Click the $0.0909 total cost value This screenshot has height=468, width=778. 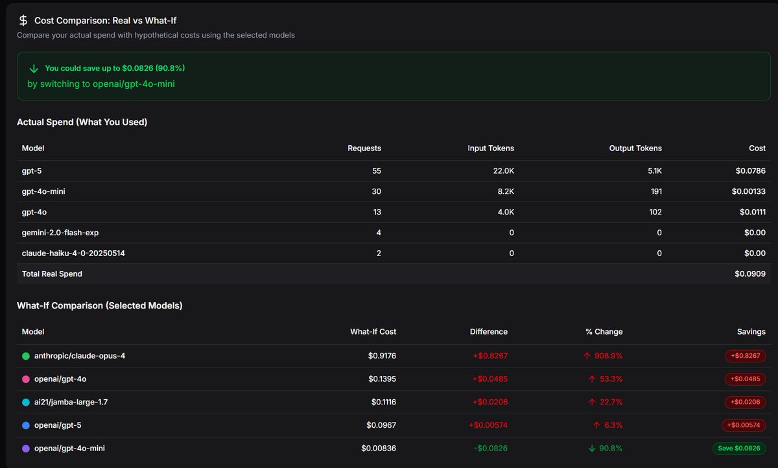click(750, 274)
